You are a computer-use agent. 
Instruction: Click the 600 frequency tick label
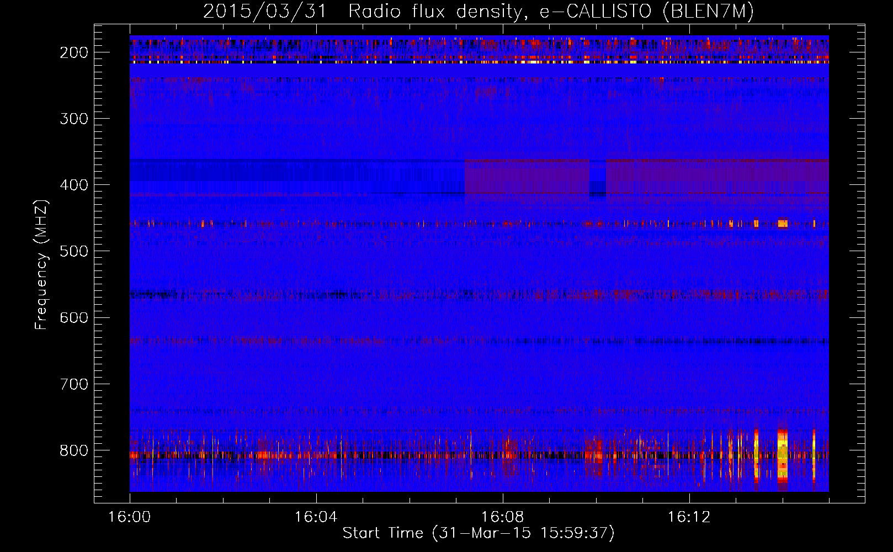click(74, 317)
